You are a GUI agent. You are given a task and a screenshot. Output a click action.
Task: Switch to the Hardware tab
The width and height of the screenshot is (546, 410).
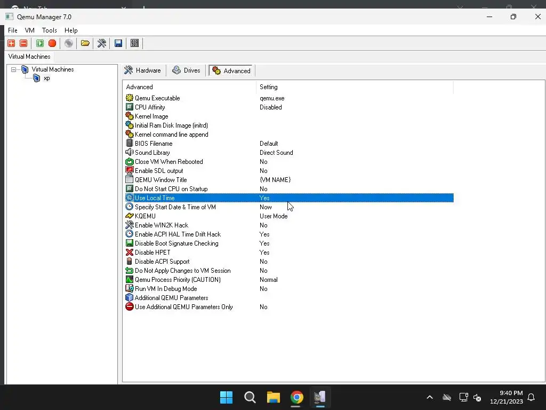pos(143,70)
